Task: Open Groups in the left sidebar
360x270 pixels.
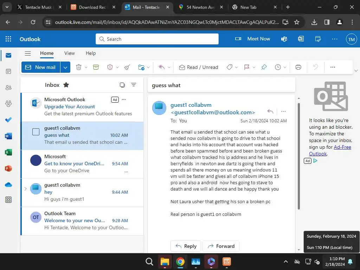Action: 8,104
